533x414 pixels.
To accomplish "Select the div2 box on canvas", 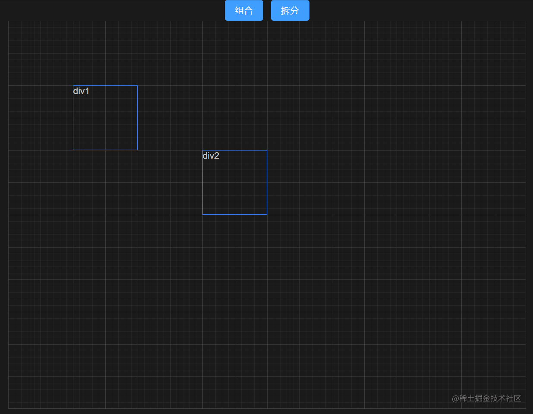I will tap(235, 182).
